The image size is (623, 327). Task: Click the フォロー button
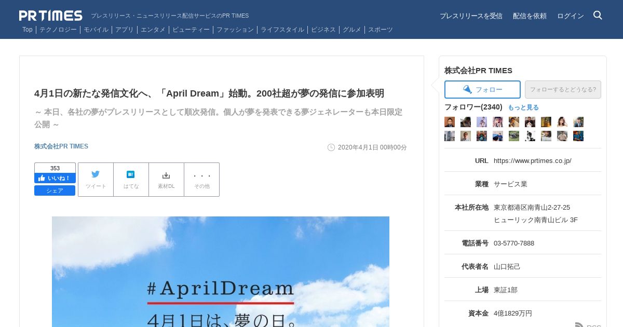482,89
